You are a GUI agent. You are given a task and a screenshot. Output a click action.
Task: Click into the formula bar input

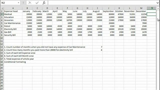click(102, 3)
